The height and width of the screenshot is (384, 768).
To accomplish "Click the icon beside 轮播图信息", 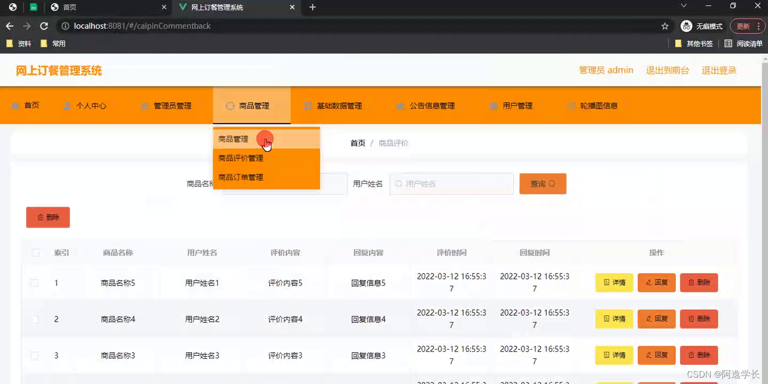I will [x=571, y=106].
